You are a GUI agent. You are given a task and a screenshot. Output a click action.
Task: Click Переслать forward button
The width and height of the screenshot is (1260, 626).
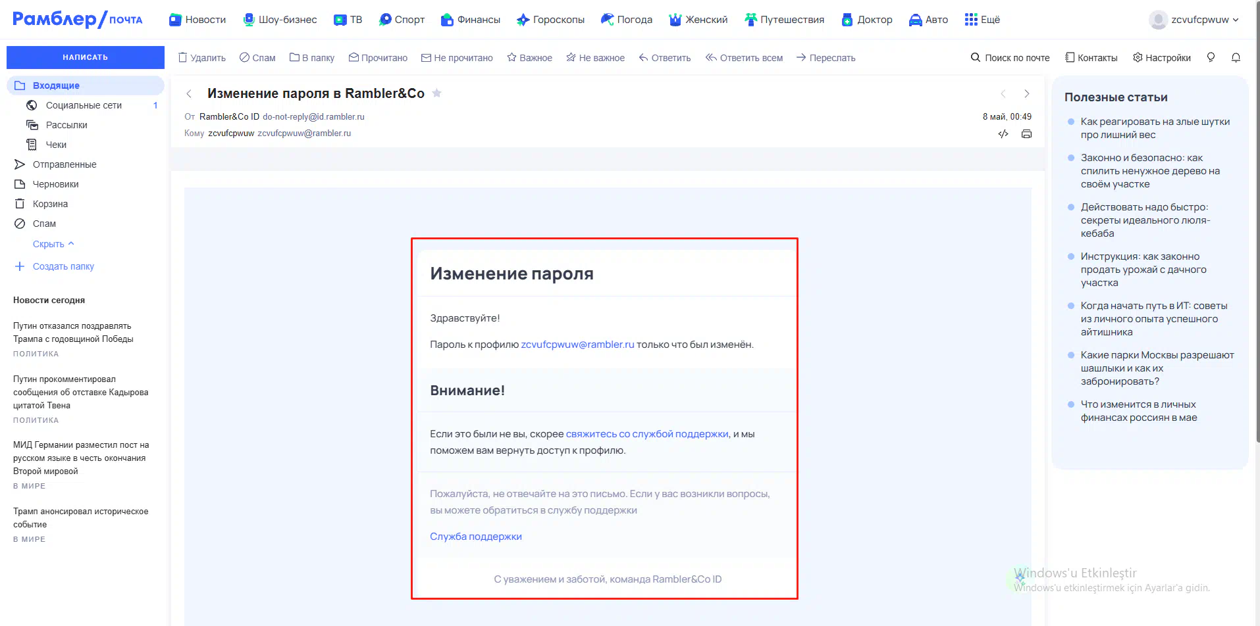(826, 58)
